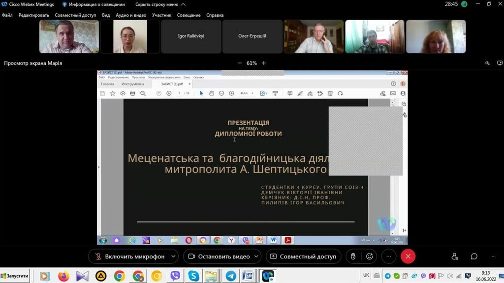
Task: Open the more options ellipsis button
Action: [x=388, y=256]
